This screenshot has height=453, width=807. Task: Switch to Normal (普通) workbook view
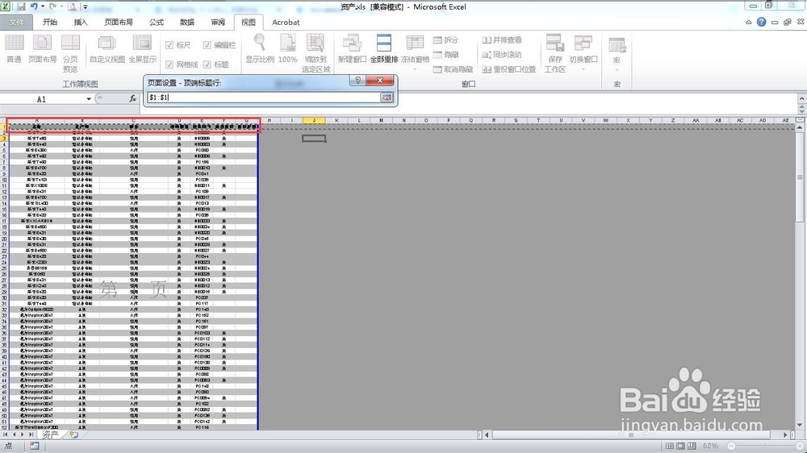coord(14,49)
